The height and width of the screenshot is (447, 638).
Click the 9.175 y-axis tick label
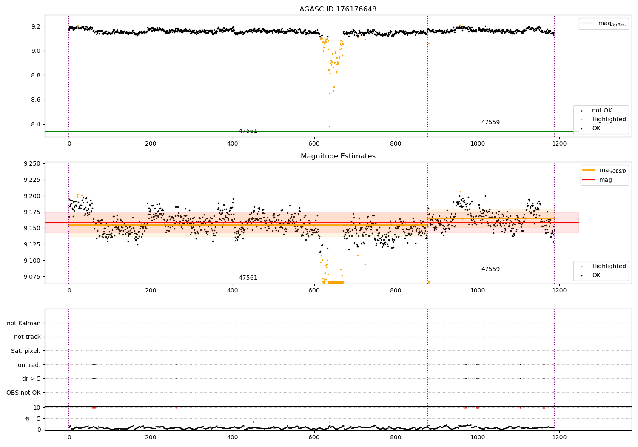[32, 212]
